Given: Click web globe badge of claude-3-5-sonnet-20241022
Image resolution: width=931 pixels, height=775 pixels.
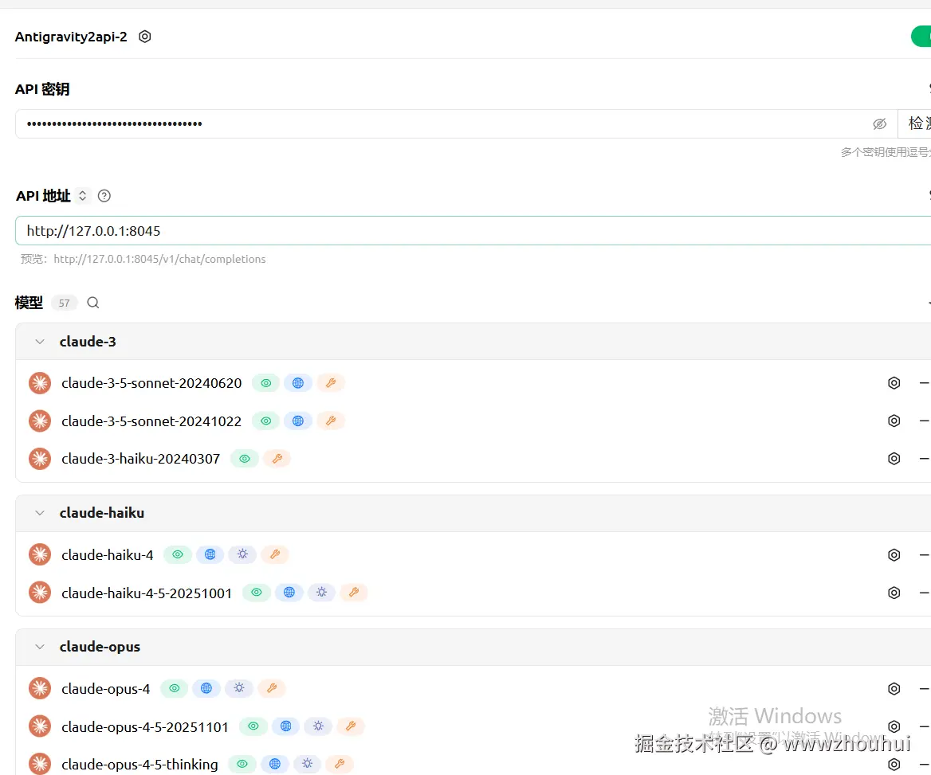Looking at the screenshot, I should click(x=298, y=421).
